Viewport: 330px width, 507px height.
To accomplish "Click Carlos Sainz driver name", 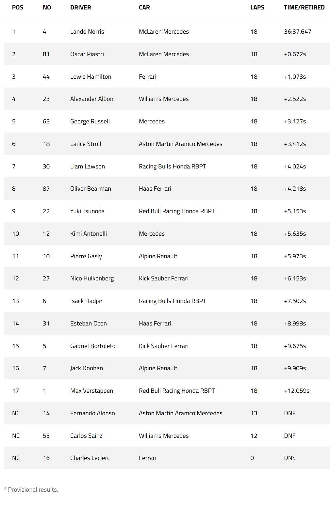I will coord(86,436).
